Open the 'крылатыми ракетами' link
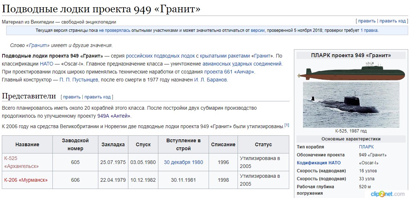Viewport: 410px width, 198px height. [225, 56]
